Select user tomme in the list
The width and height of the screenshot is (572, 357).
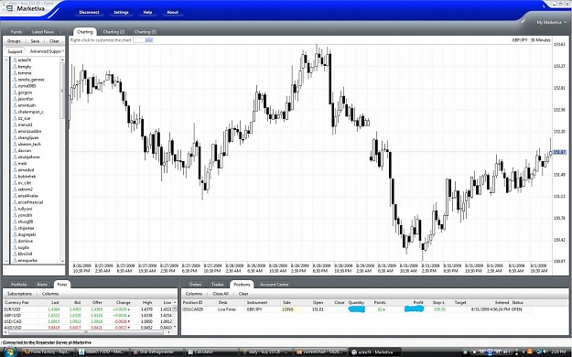click(25, 73)
